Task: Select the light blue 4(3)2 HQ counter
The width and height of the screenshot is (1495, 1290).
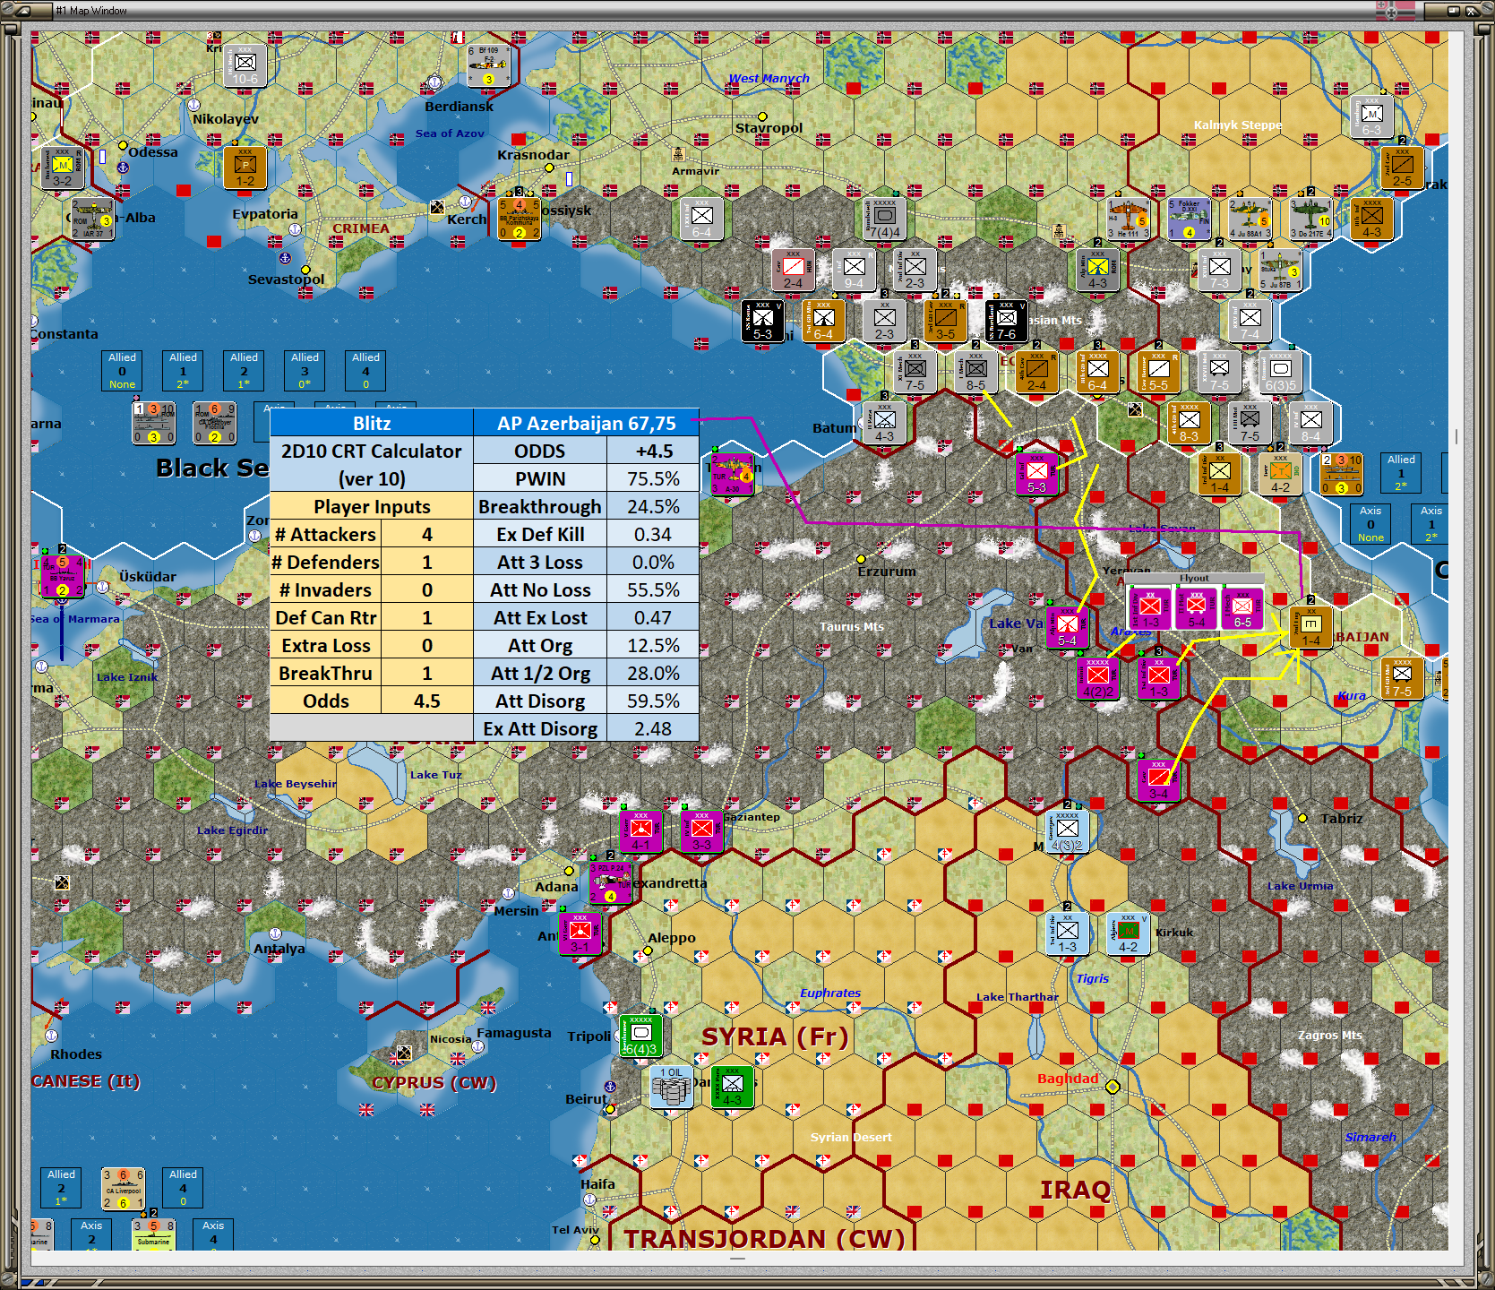Action: (1067, 831)
